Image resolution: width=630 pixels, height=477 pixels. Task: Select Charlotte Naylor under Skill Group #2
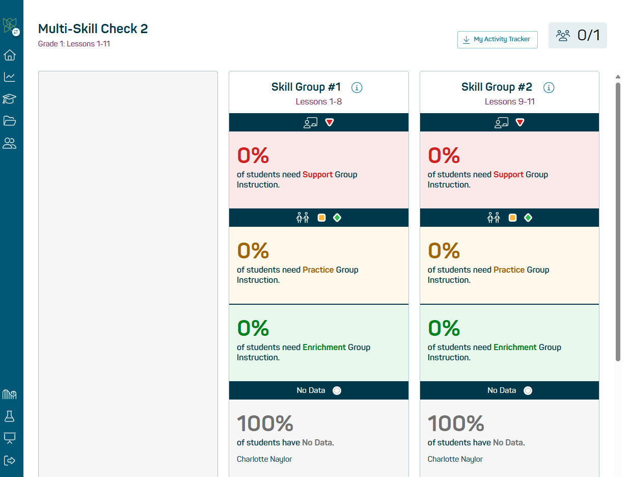[455, 459]
